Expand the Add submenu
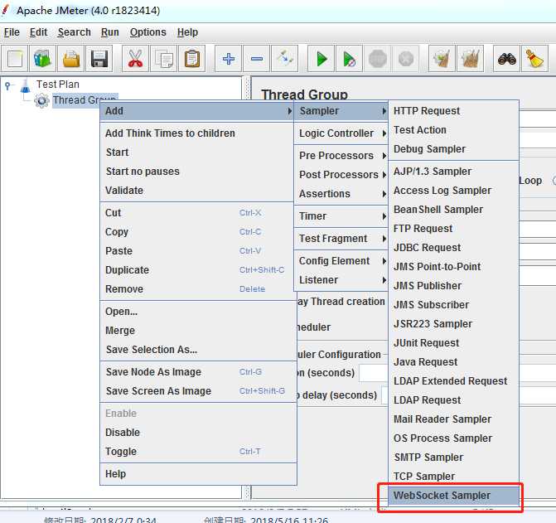 [x=197, y=111]
